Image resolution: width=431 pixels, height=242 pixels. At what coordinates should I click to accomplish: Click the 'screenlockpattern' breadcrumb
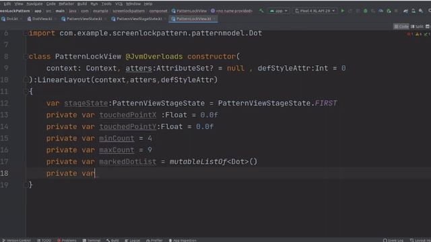pyautogui.click(x=129, y=11)
